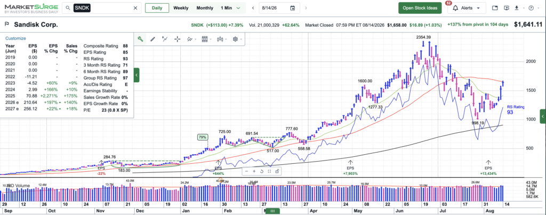Viewport: 546px width, 215px height.
Task: Reset the chart zoom
Action: 262,171
